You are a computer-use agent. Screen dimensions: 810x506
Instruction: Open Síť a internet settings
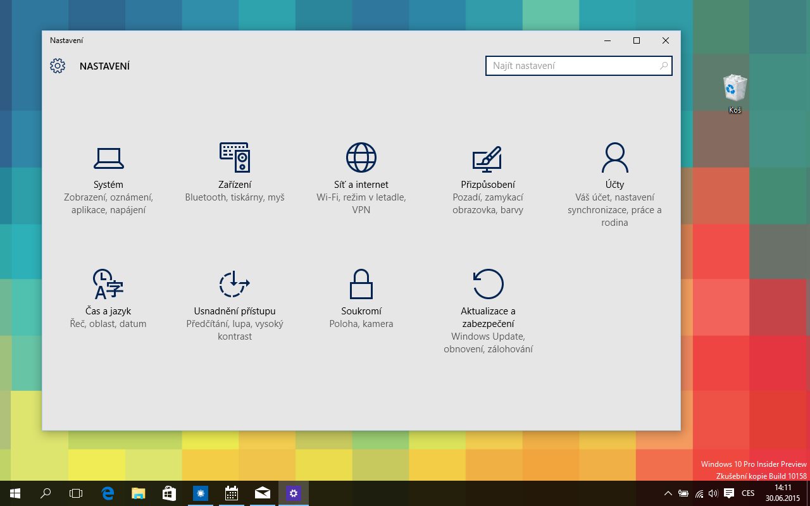pos(361,179)
